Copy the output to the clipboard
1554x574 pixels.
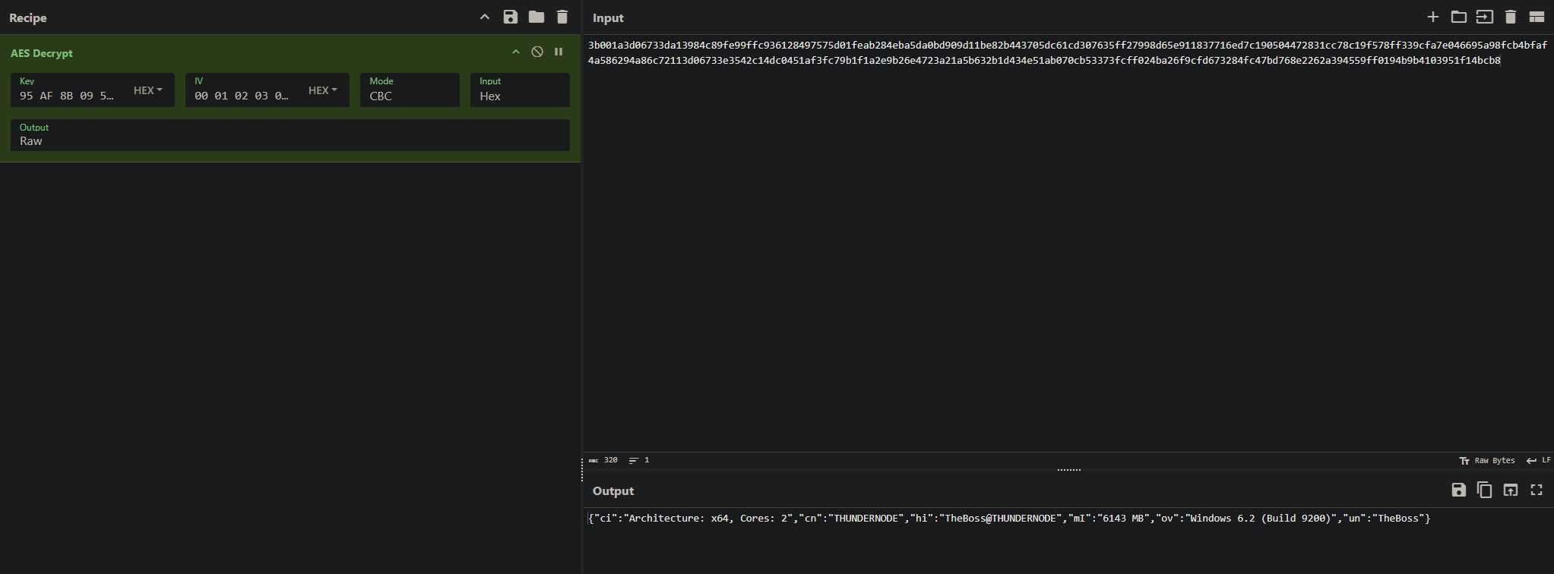pos(1484,490)
